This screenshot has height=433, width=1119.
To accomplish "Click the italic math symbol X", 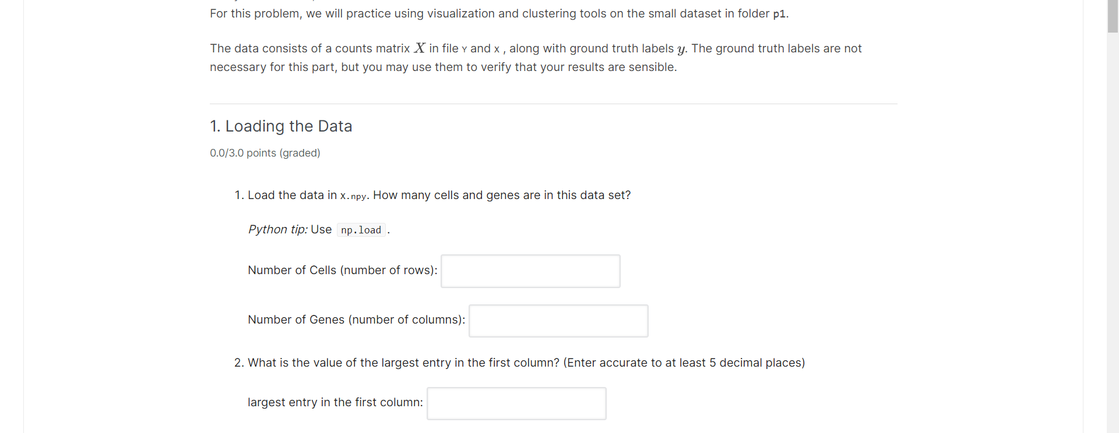I will coord(420,48).
